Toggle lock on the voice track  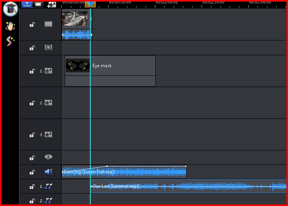pyautogui.click(x=32, y=172)
